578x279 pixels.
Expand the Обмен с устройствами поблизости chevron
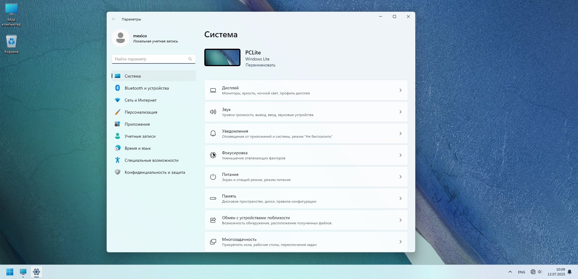click(x=401, y=220)
